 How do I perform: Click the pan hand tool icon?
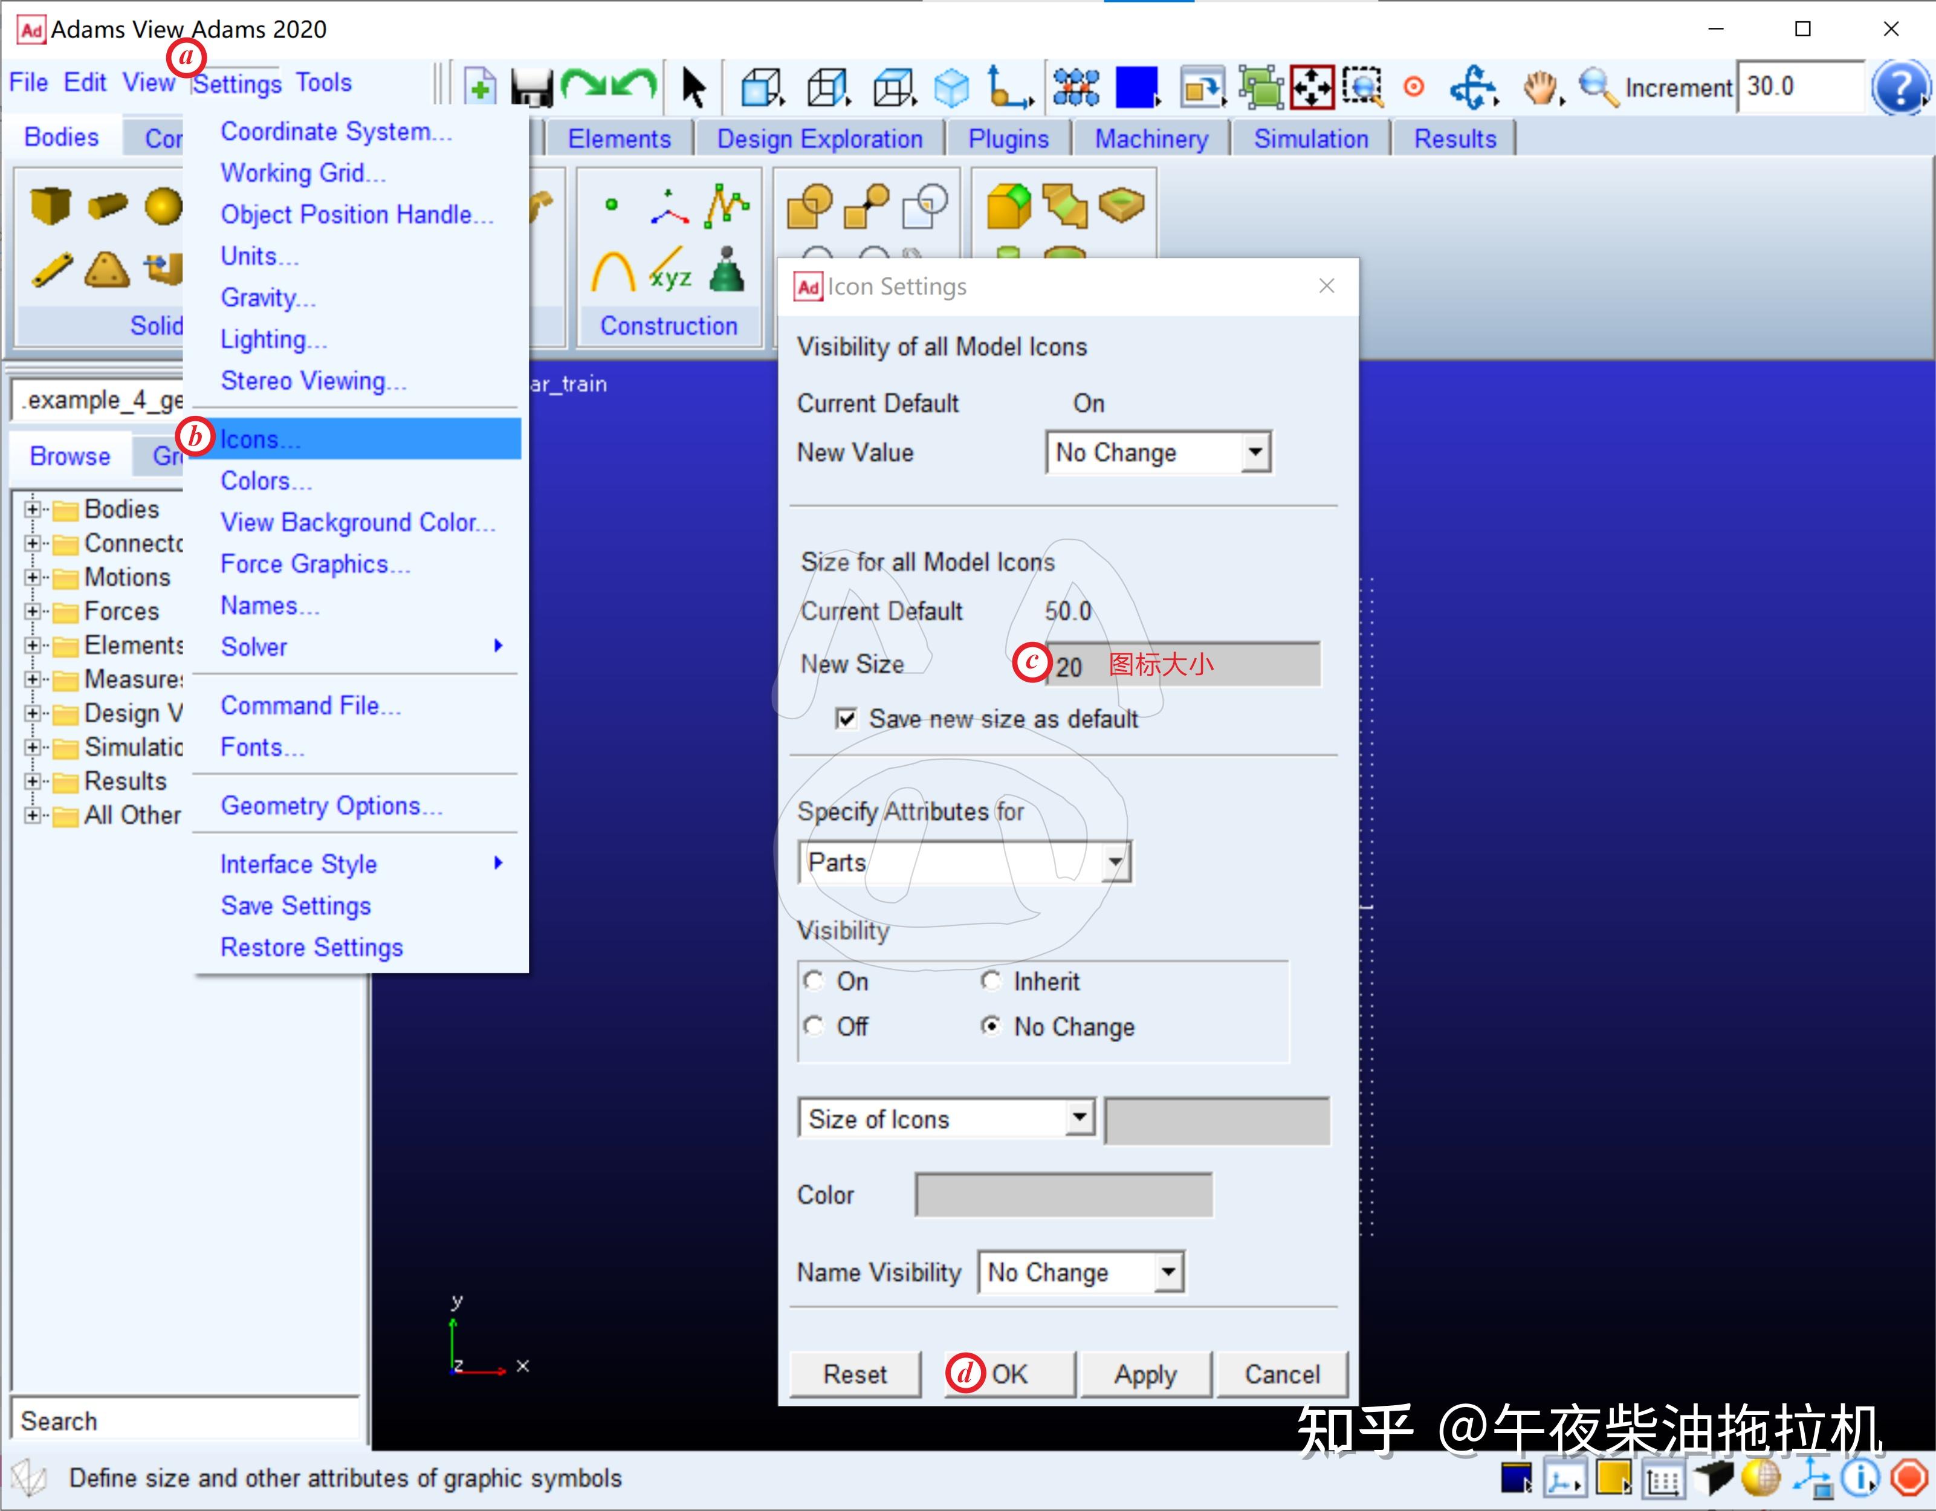pos(1541,88)
